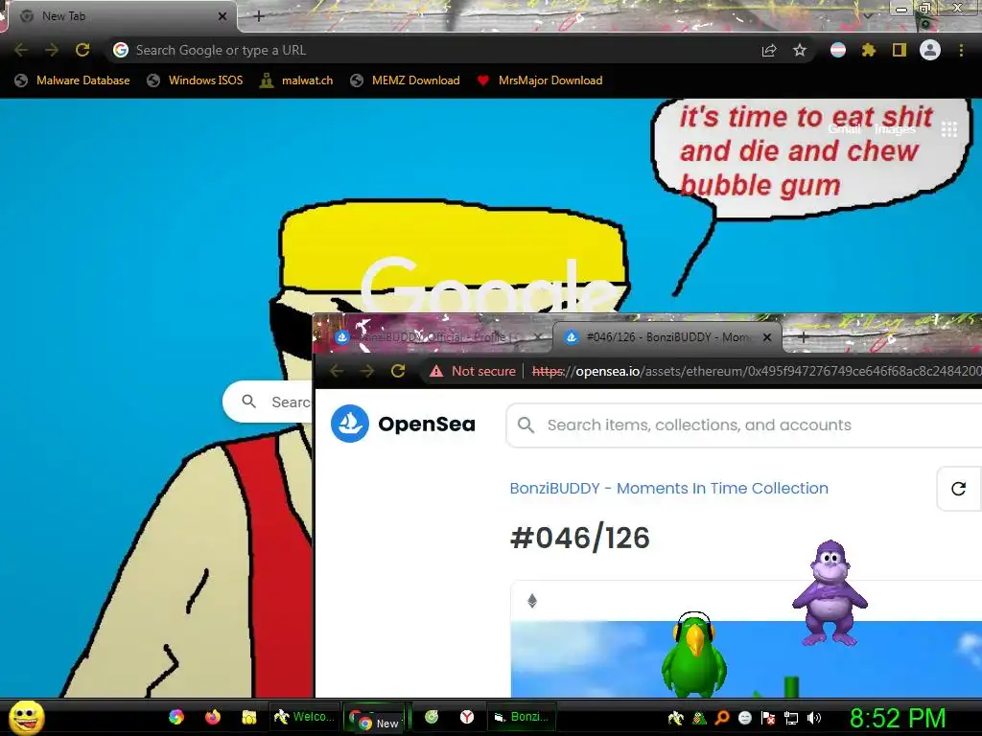Click the green parrot with headphones
This screenshot has width=982, height=736.
tap(694, 655)
